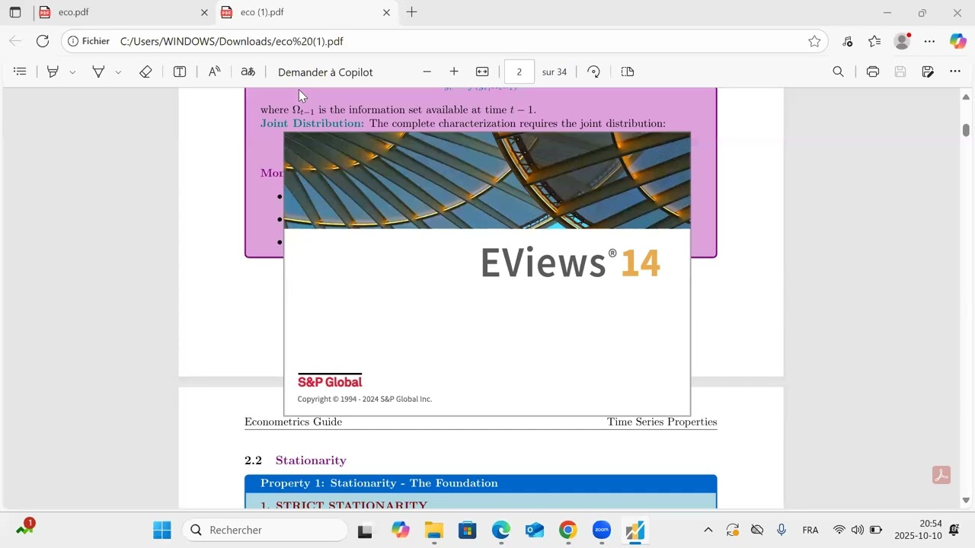Print the PDF document
The image size is (975, 548).
tap(873, 72)
